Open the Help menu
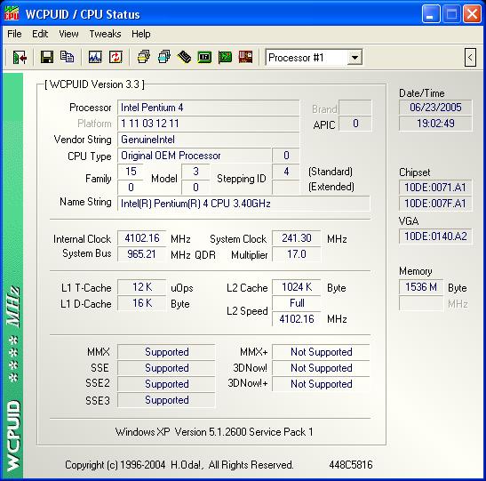The height and width of the screenshot is (481, 486). tap(141, 34)
